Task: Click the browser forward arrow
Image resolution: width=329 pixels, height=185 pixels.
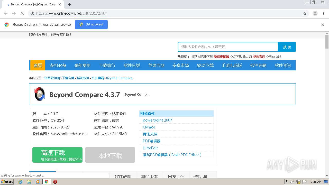Action: [x=14, y=13]
